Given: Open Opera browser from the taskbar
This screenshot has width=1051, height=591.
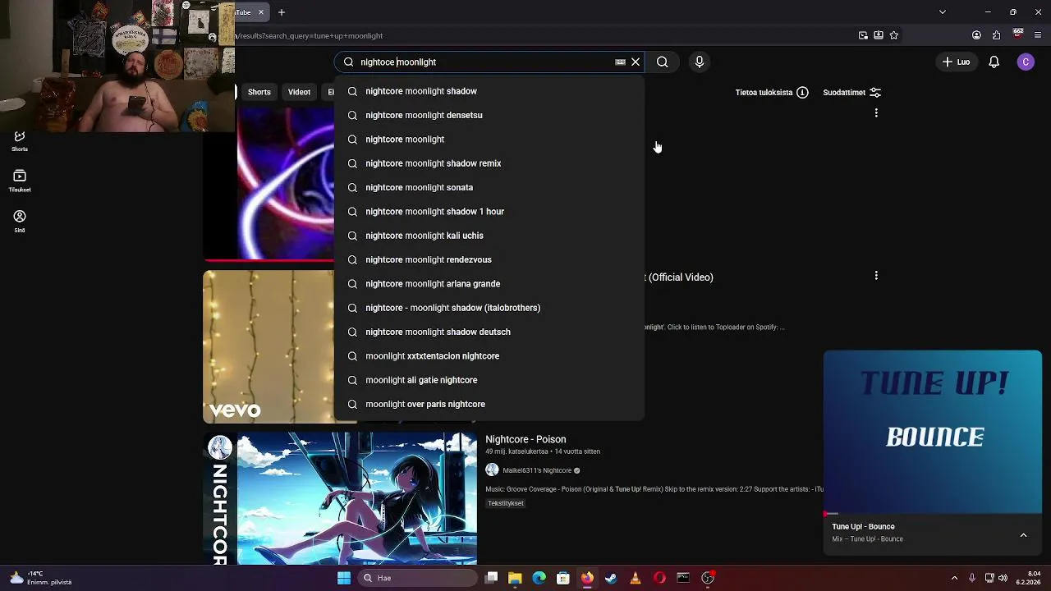Looking at the screenshot, I should (x=659, y=578).
